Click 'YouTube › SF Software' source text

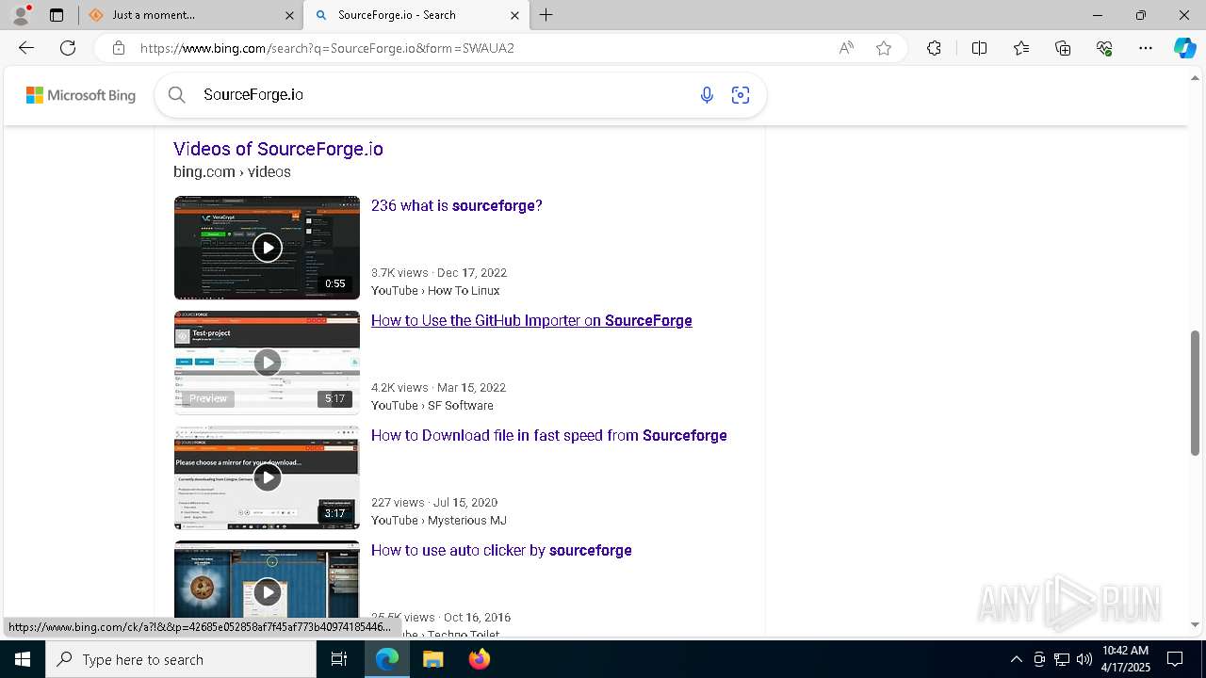432,406
